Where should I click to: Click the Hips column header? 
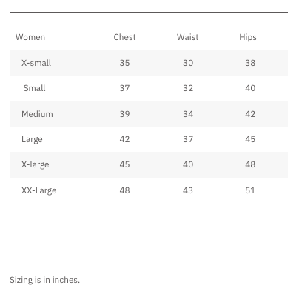tap(248, 38)
